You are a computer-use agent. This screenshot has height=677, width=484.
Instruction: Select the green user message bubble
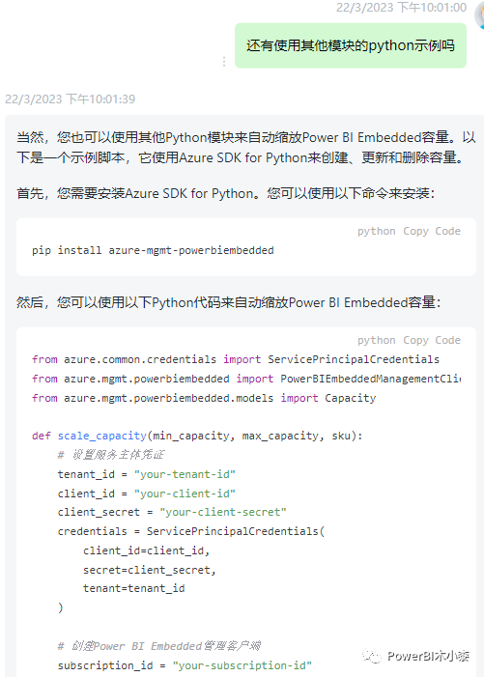351,45
